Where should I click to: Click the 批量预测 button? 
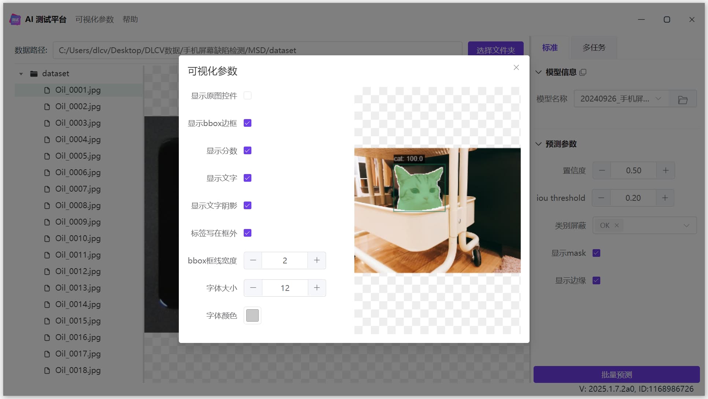(616, 374)
